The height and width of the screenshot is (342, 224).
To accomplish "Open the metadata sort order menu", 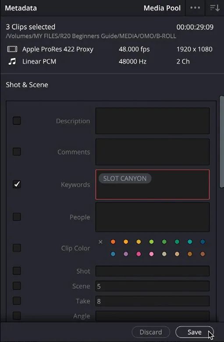I will coord(214,8).
